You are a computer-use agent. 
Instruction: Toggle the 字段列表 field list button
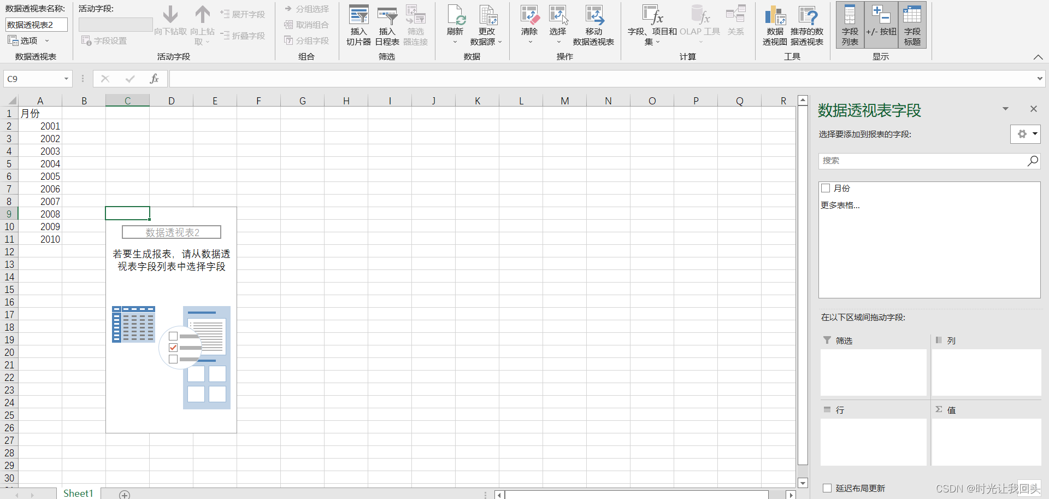[x=850, y=25]
